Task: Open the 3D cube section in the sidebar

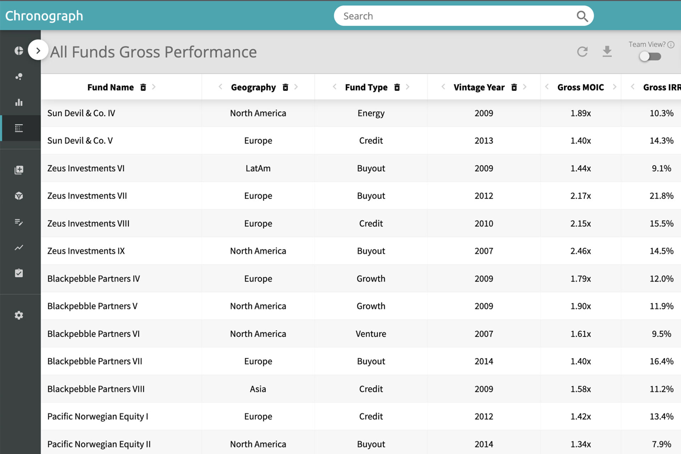Action: click(x=18, y=196)
